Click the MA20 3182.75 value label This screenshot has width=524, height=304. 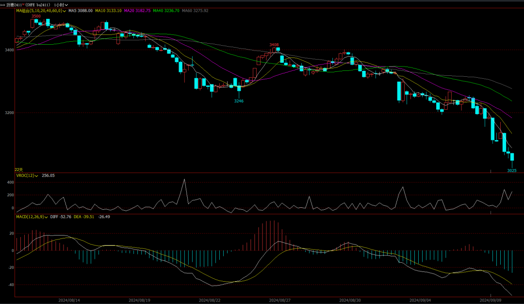(x=137, y=11)
